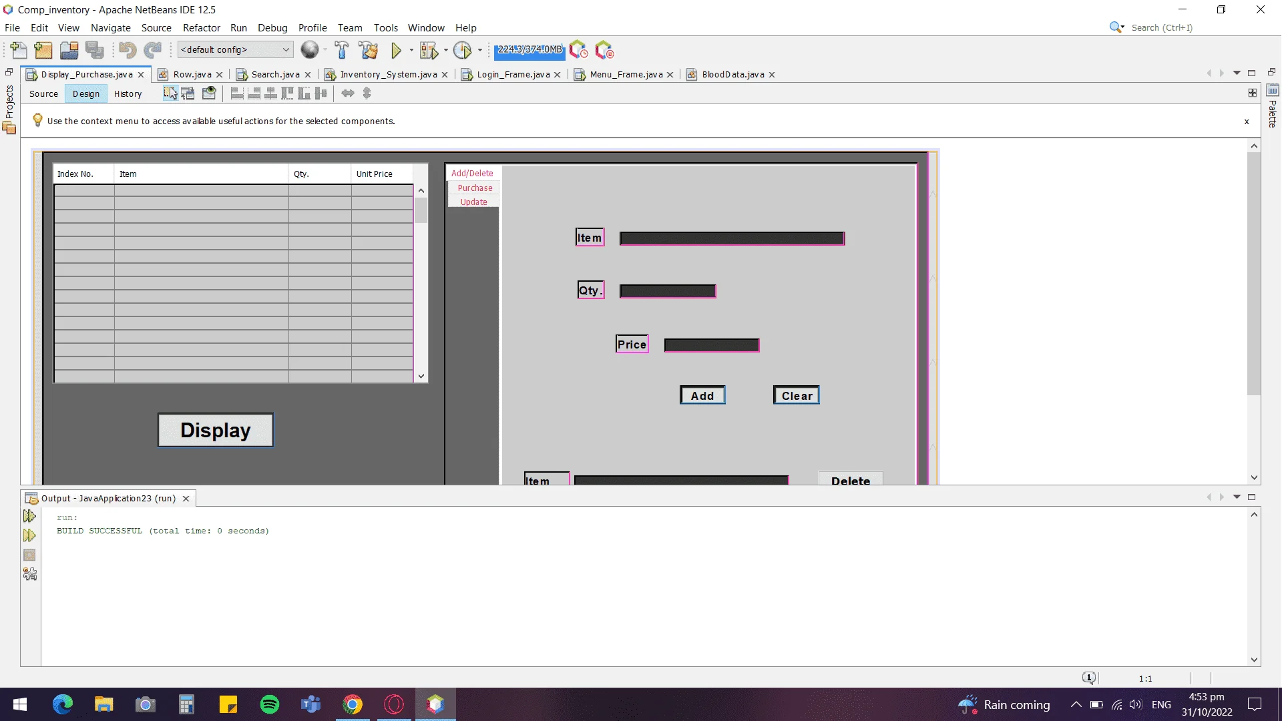Viewport: 1282px width, 721px height.
Task: Click the notifications icon in status bar
Action: (1089, 678)
